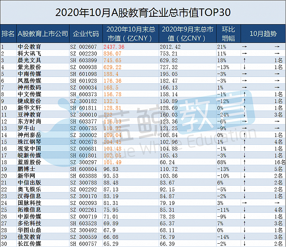Click stock code SH 603899

[x=83, y=61]
